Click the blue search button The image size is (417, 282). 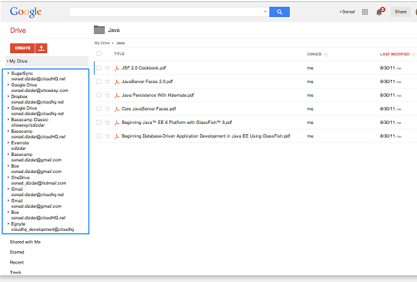(280, 12)
